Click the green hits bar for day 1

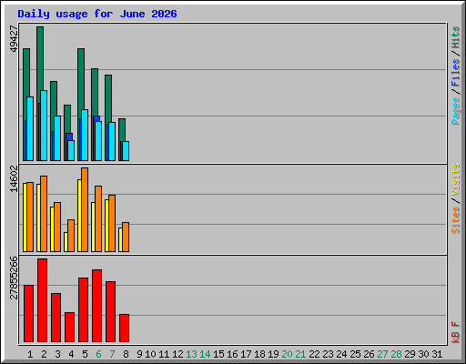[x=26, y=73]
